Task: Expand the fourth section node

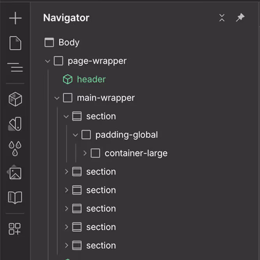Action: (66, 208)
